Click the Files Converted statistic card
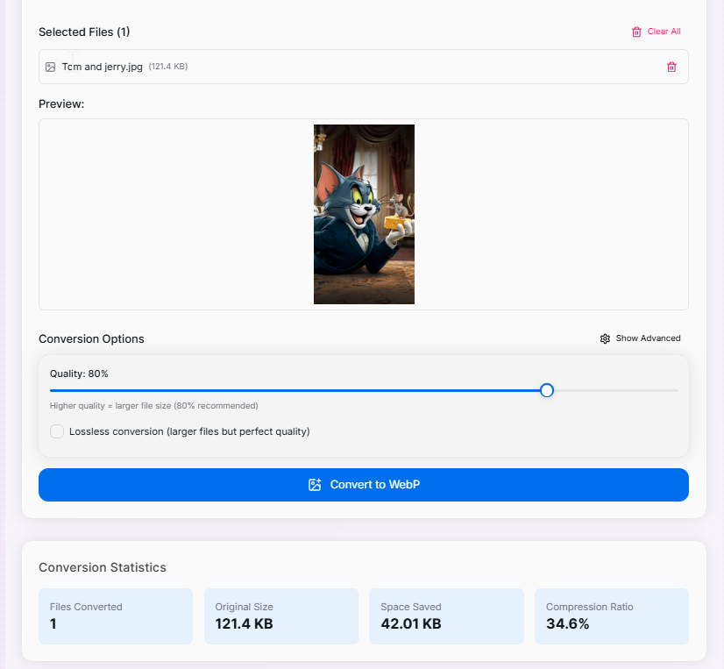 coord(115,616)
